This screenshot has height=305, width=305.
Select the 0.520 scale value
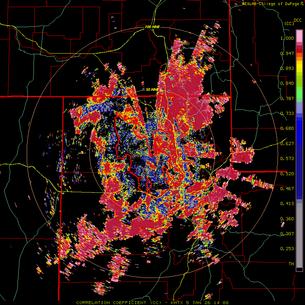(x=287, y=174)
